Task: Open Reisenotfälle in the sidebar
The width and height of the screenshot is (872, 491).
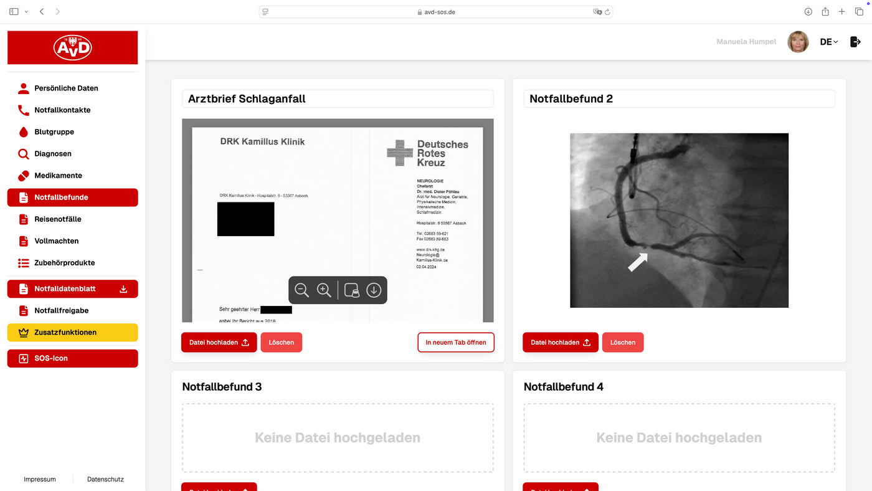Action: pyautogui.click(x=72, y=219)
